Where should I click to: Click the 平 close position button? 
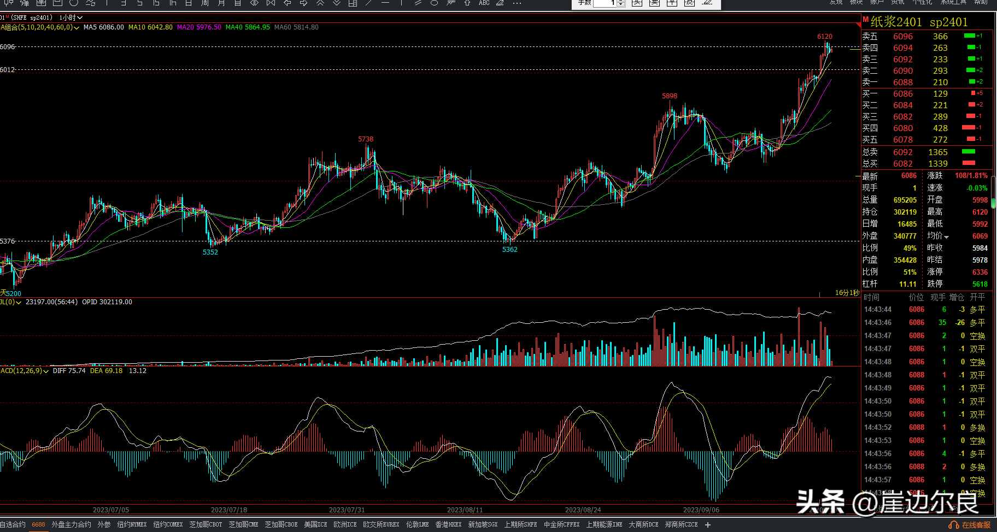[x=672, y=3]
